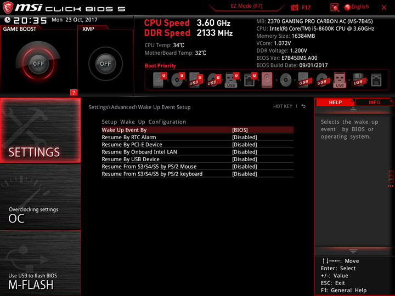The width and height of the screenshot is (395, 296).
Task: Select legacy CD/DVD boot device icon
Action: (286, 80)
